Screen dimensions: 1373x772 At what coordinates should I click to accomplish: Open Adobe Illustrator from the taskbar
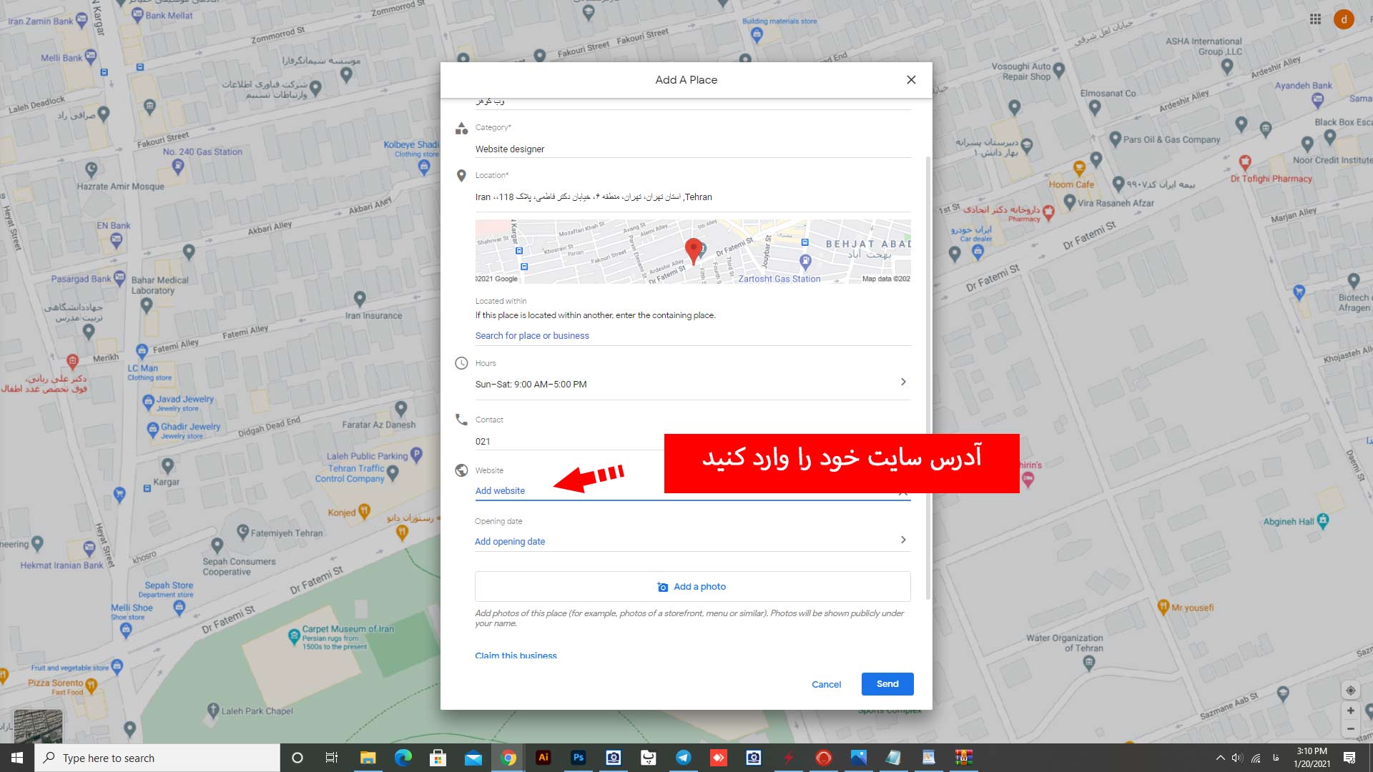coord(543,758)
